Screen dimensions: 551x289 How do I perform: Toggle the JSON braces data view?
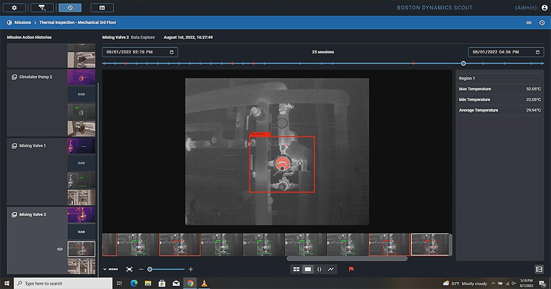tap(320, 269)
